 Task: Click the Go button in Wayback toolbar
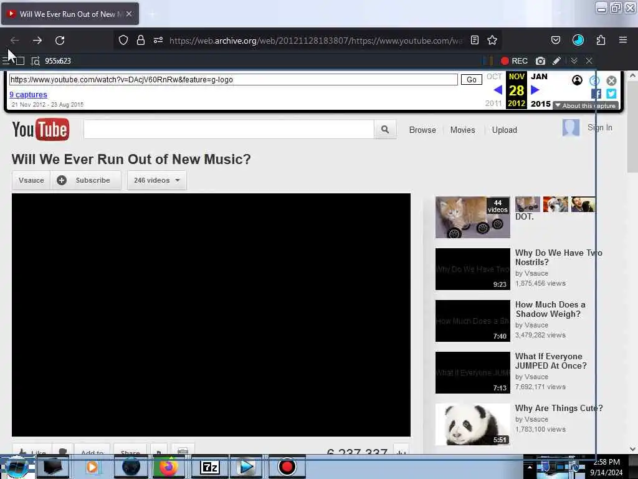click(471, 79)
